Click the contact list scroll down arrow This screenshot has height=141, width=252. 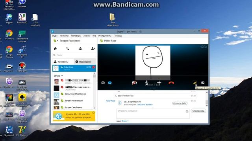point(94,108)
